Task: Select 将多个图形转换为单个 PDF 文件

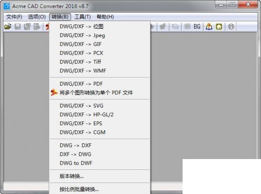Action: pos(100,93)
